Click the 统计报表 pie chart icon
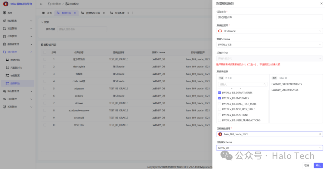 pyautogui.click(x=5, y=21)
